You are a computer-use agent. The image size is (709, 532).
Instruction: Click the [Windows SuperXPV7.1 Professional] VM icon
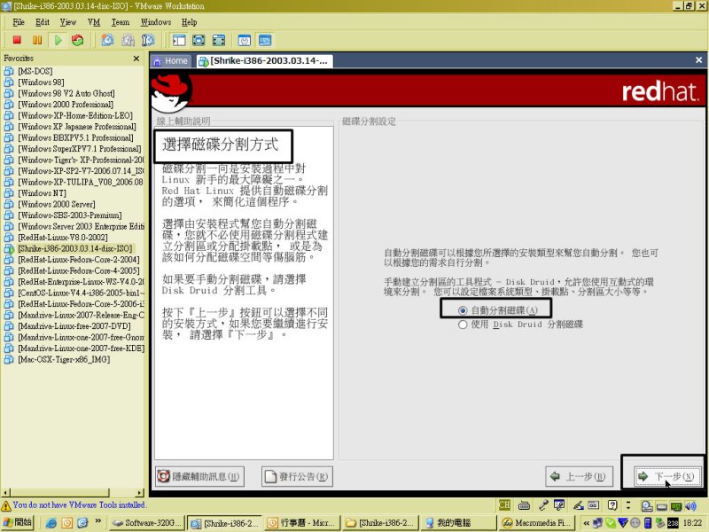tap(9, 149)
